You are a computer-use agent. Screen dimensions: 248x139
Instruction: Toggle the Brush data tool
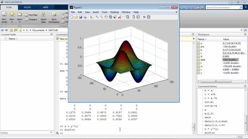click(x=120, y=17)
